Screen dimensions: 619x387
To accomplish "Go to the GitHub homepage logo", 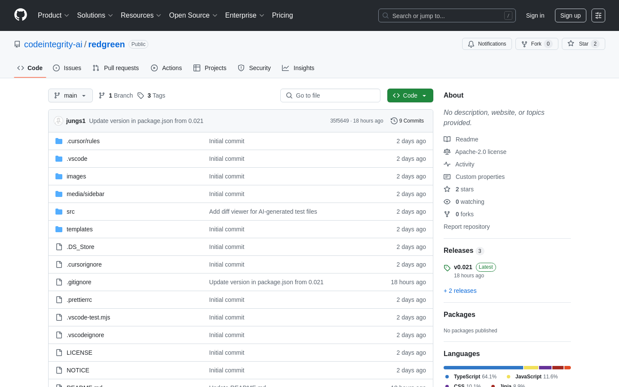I will [21, 15].
